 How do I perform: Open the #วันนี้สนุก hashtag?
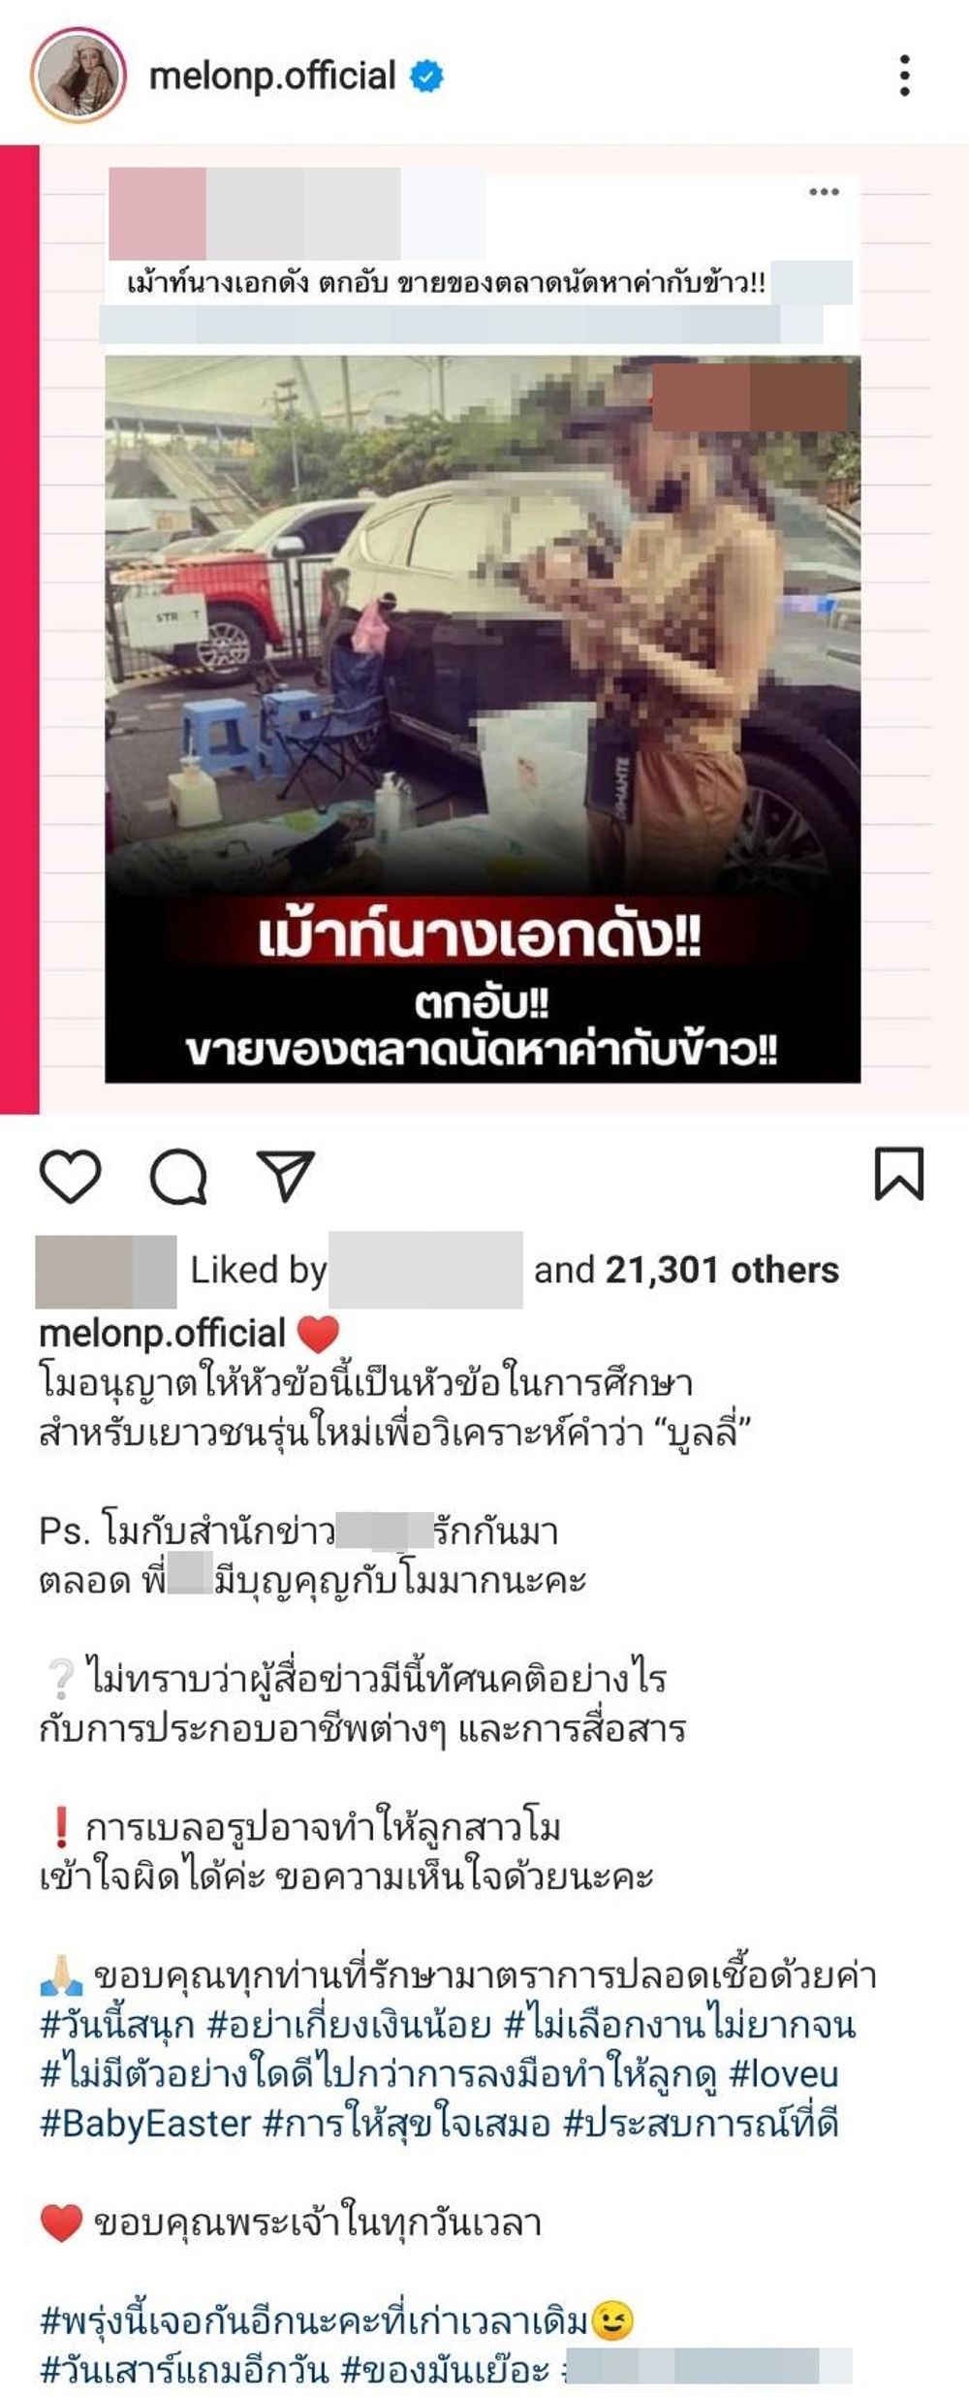[117, 2026]
